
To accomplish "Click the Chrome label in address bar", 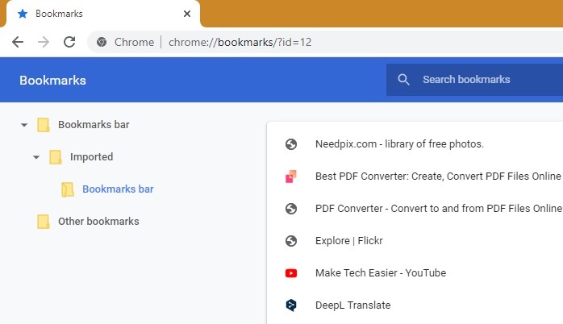I will click(134, 42).
